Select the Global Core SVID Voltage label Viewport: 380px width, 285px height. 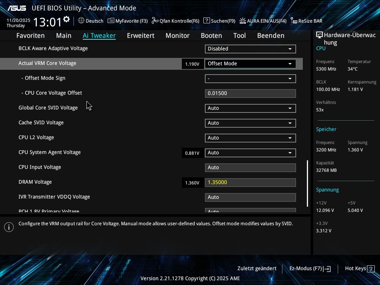tap(48, 108)
